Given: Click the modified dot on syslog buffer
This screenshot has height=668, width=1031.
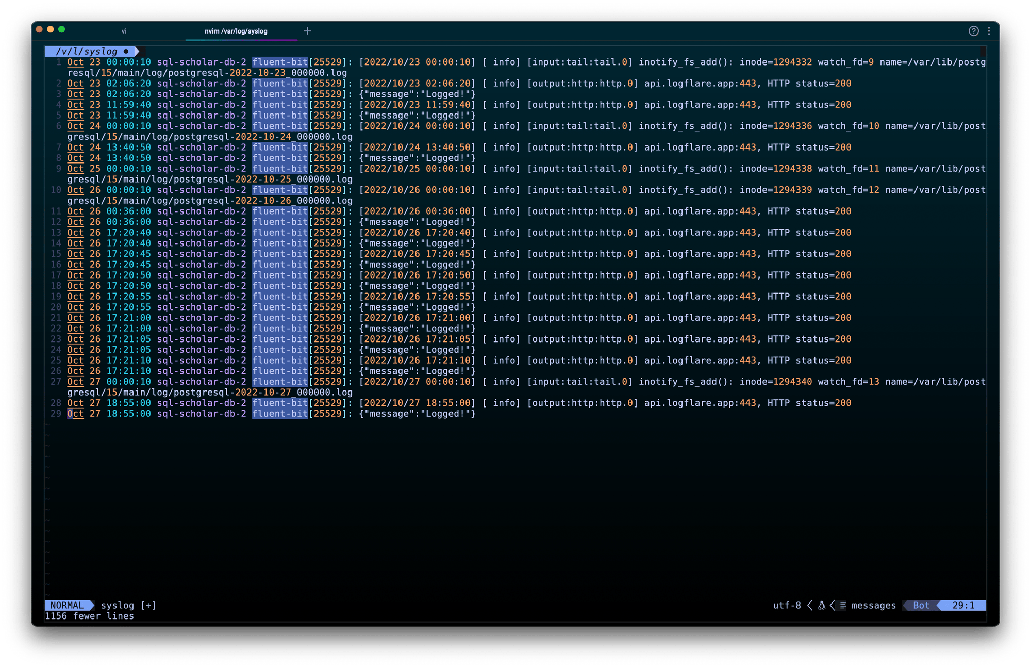Looking at the screenshot, I should (126, 51).
